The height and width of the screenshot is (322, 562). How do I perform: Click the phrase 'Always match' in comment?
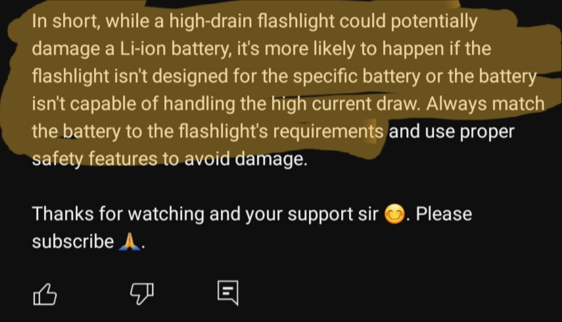(485, 104)
